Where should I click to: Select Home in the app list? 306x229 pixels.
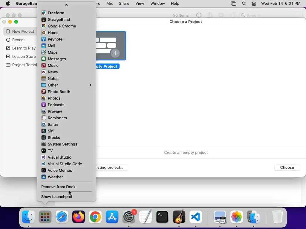(x=66, y=33)
